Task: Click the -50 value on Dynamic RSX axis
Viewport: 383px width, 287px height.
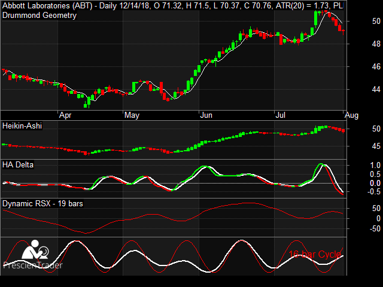Action: [375, 228]
